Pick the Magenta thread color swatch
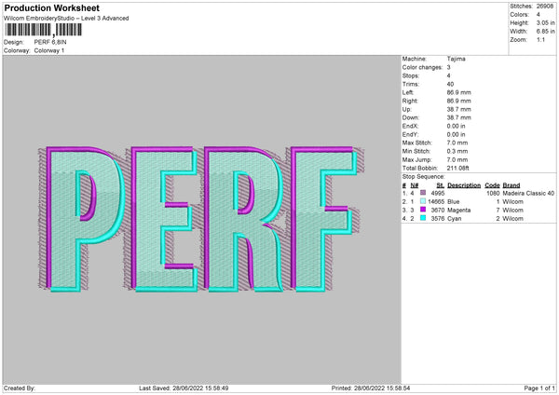559x395 pixels. [424, 210]
